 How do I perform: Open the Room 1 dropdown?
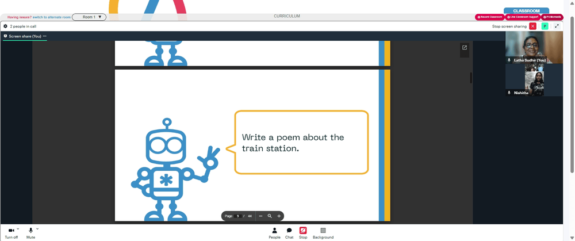point(89,17)
